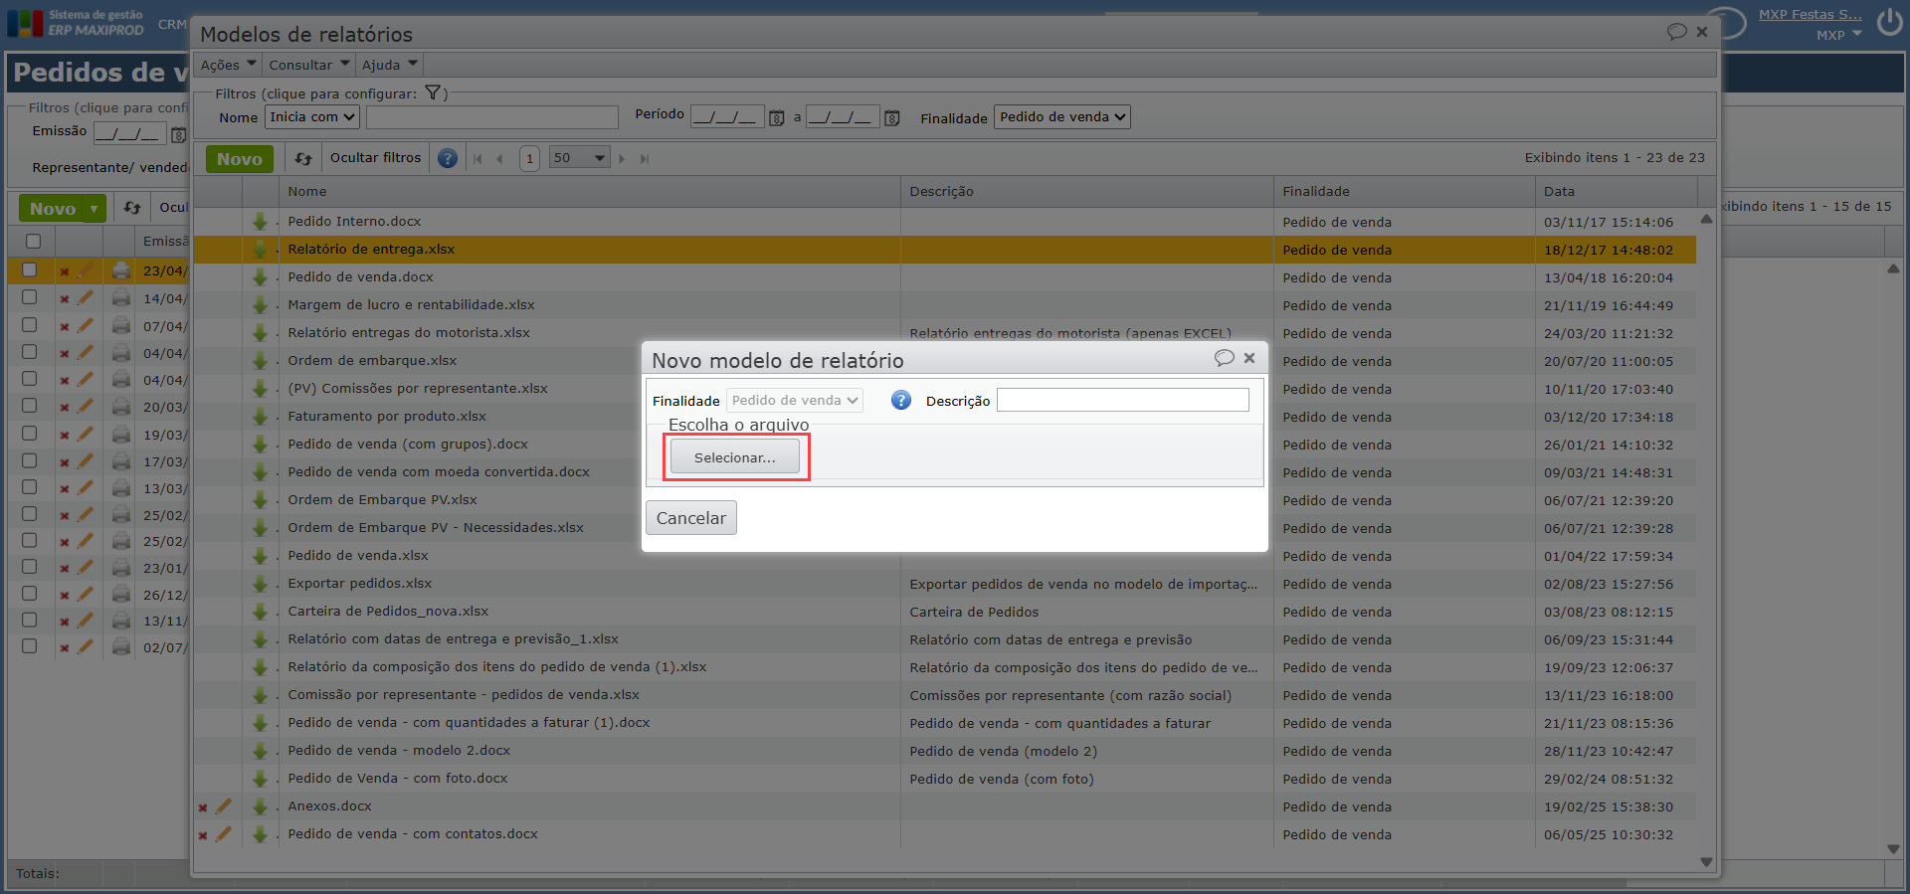This screenshot has height=894, width=1910.
Task: Open the 'Inicia com' name filter dropdown
Action: point(312,117)
